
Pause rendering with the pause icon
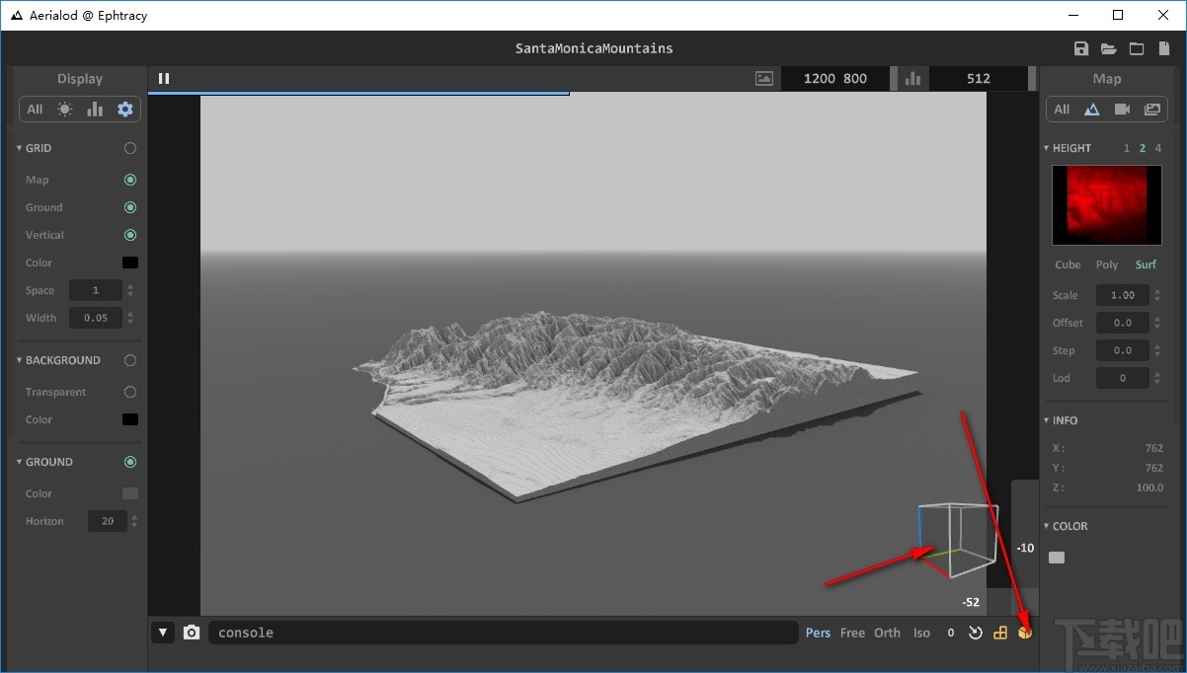164,79
